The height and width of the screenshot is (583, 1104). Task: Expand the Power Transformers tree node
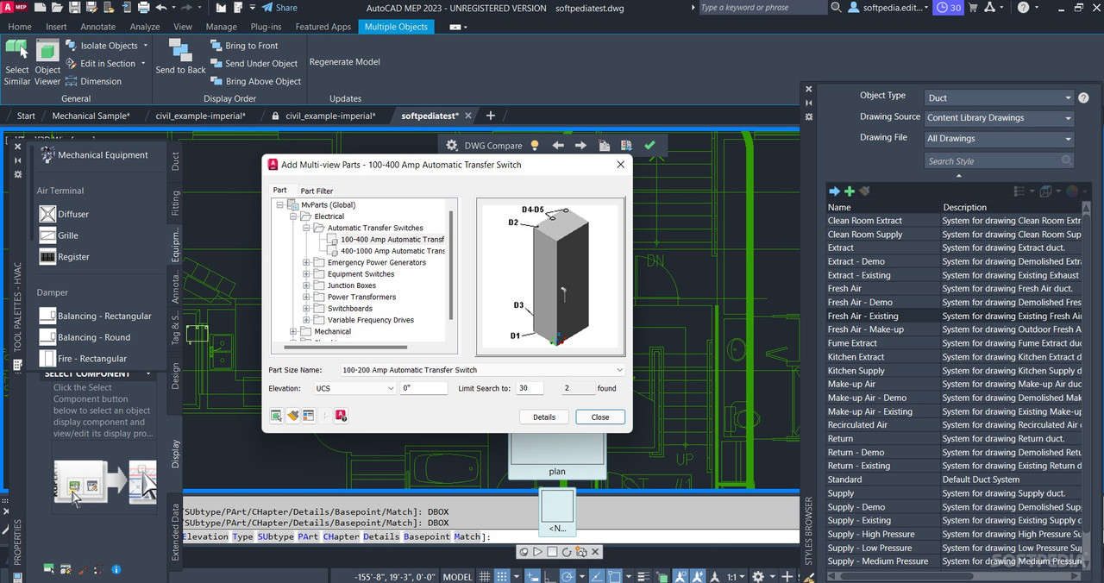306,297
